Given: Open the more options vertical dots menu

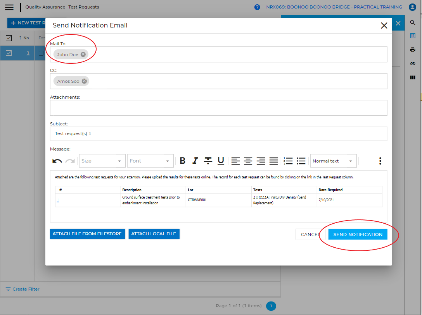Looking at the screenshot, I should [380, 161].
